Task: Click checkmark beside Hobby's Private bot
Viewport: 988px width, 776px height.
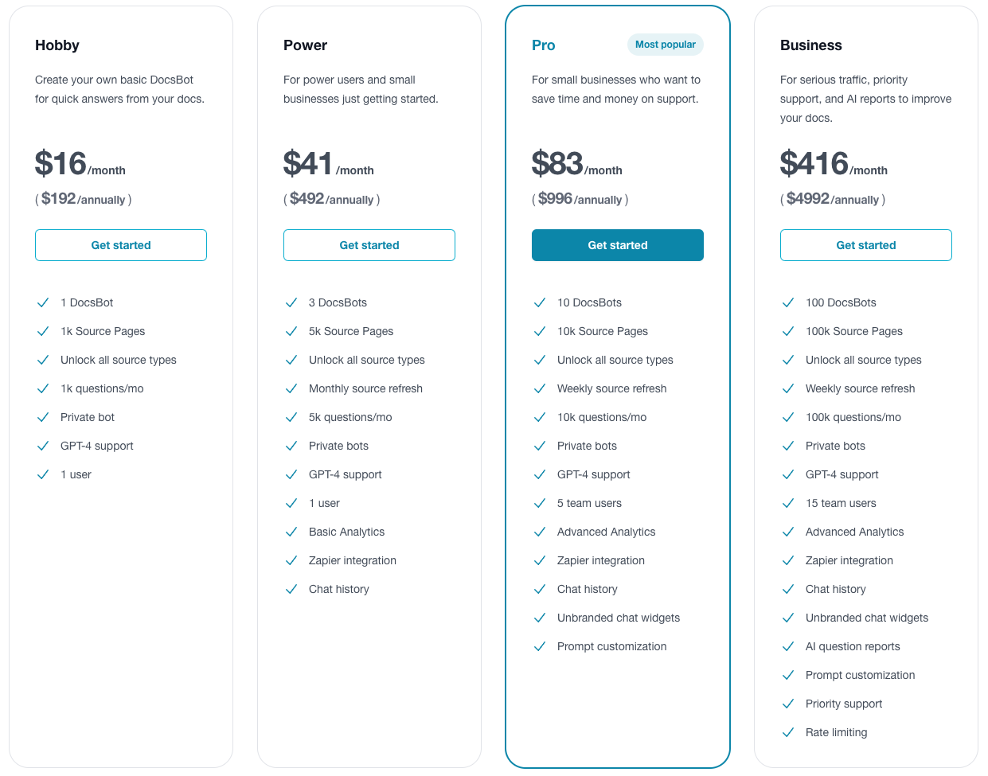Action: (x=43, y=417)
